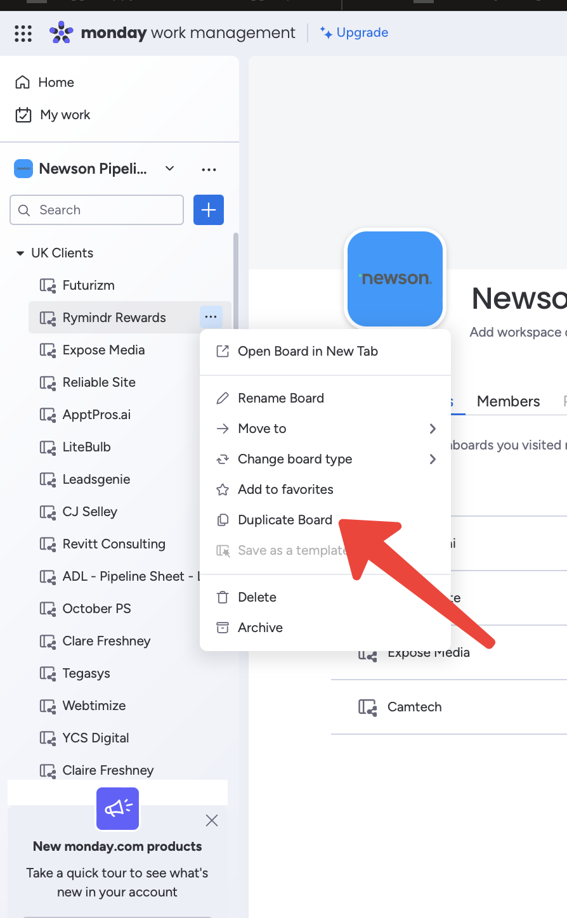Open the ApptPros.ai board

pos(96,415)
